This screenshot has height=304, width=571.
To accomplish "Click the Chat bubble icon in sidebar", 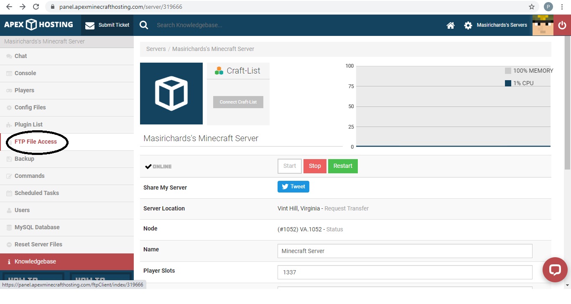I will [x=9, y=56].
